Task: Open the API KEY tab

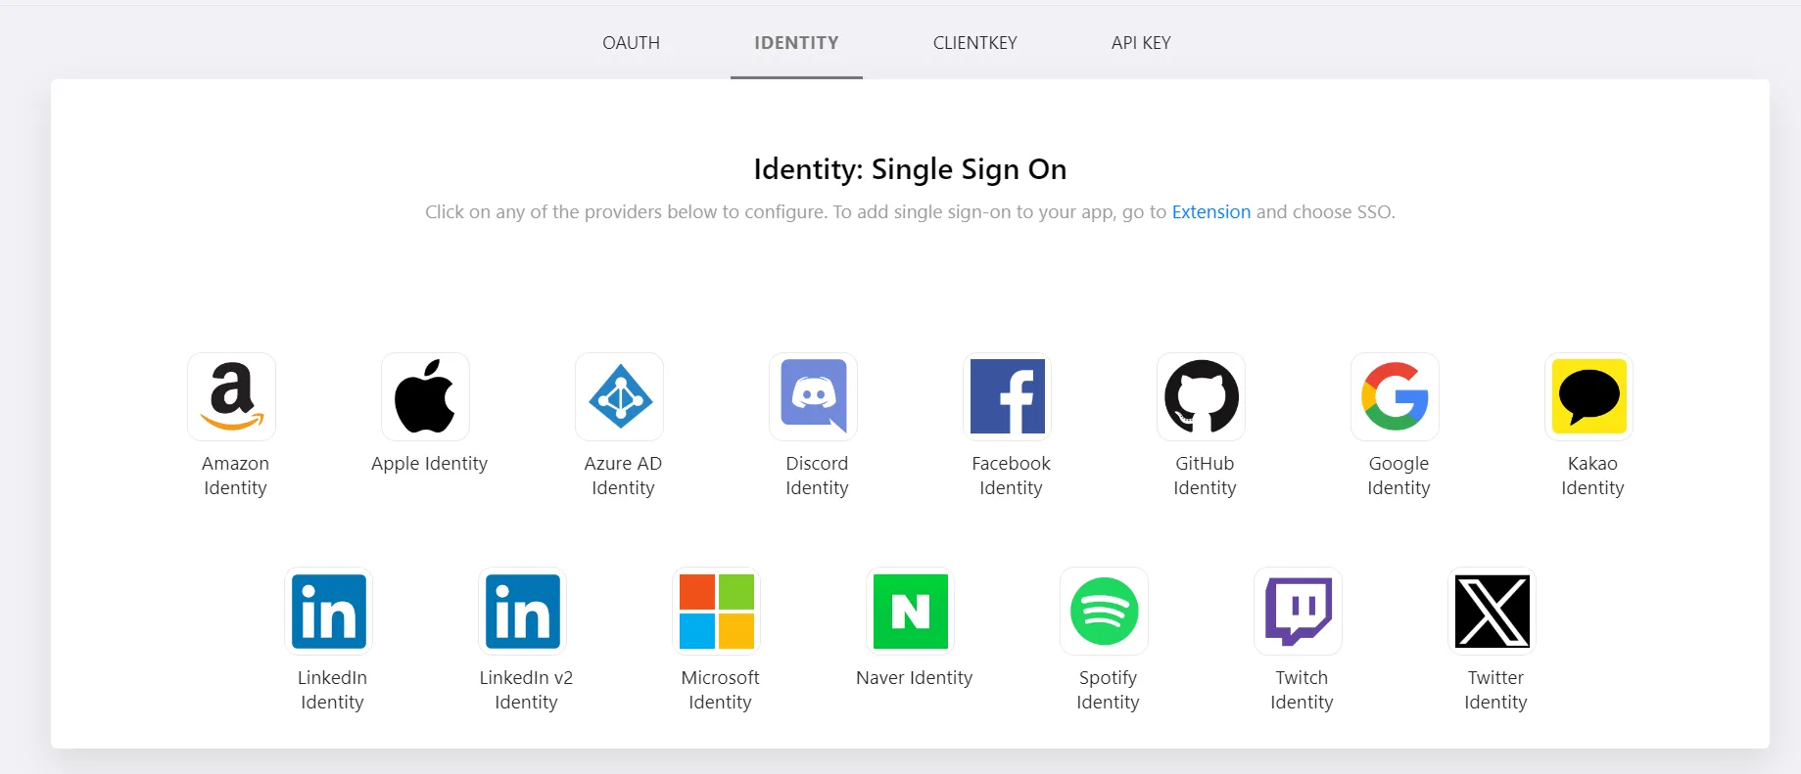Action: click(1141, 43)
